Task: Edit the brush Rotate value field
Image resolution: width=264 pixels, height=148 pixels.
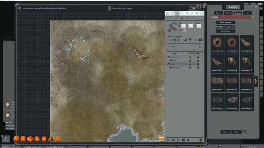Action: pyautogui.click(x=199, y=26)
